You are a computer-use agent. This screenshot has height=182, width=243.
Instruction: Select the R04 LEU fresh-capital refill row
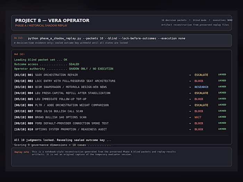click(x=120, y=93)
